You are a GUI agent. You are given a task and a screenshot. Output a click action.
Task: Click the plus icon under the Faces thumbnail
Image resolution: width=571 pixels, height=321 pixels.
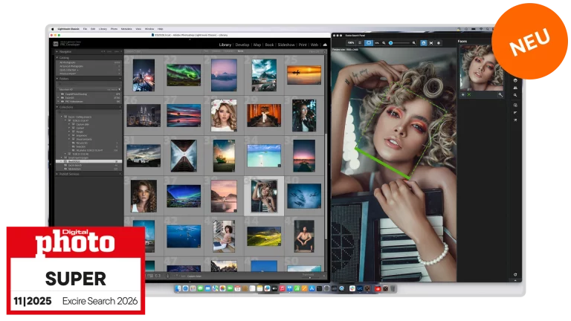point(462,95)
